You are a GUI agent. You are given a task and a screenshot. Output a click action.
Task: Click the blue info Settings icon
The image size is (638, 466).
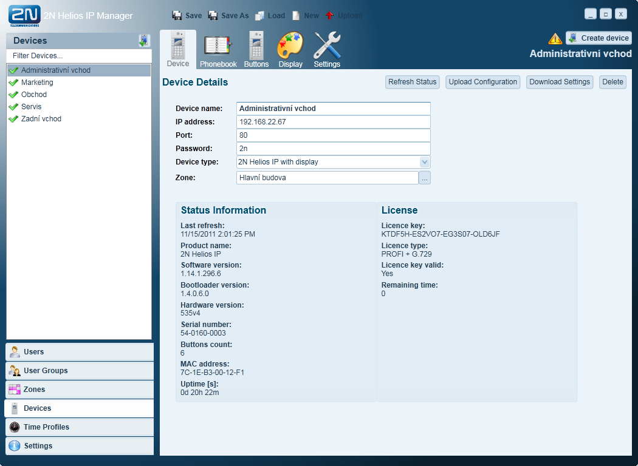(x=15, y=446)
